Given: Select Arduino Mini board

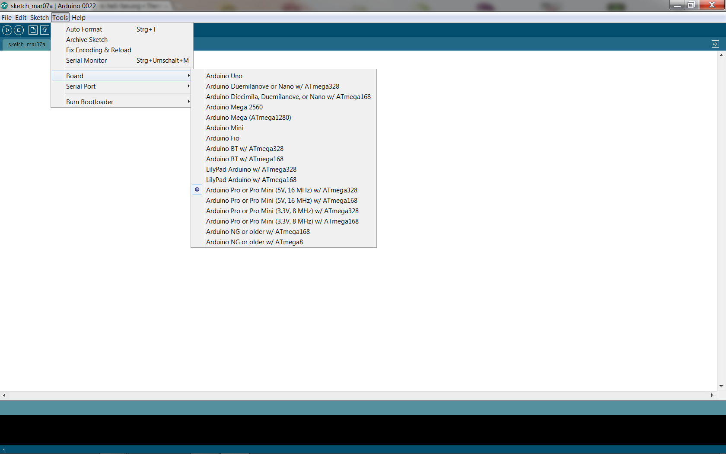Looking at the screenshot, I should pyautogui.click(x=284, y=128).
